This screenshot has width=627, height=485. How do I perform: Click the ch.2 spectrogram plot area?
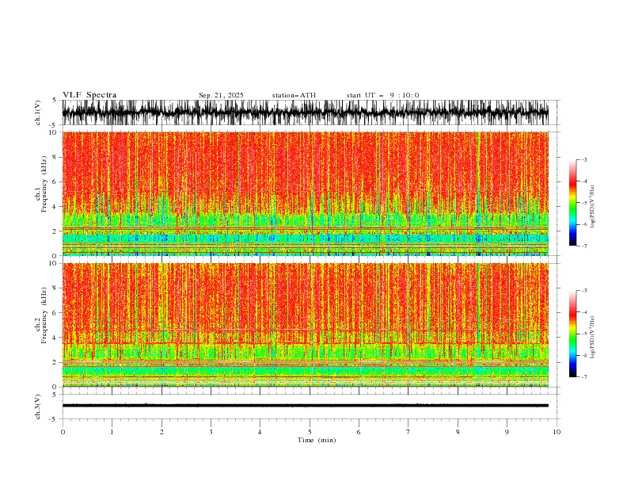(x=305, y=325)
